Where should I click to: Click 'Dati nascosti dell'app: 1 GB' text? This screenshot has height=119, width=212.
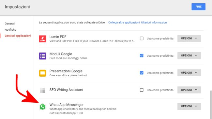pos(66,113)
